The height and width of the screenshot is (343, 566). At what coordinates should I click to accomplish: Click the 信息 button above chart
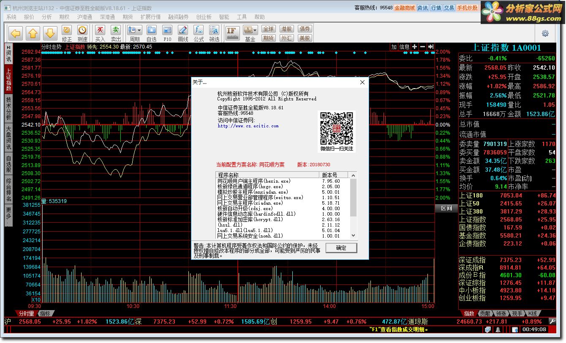coord(404,47)
